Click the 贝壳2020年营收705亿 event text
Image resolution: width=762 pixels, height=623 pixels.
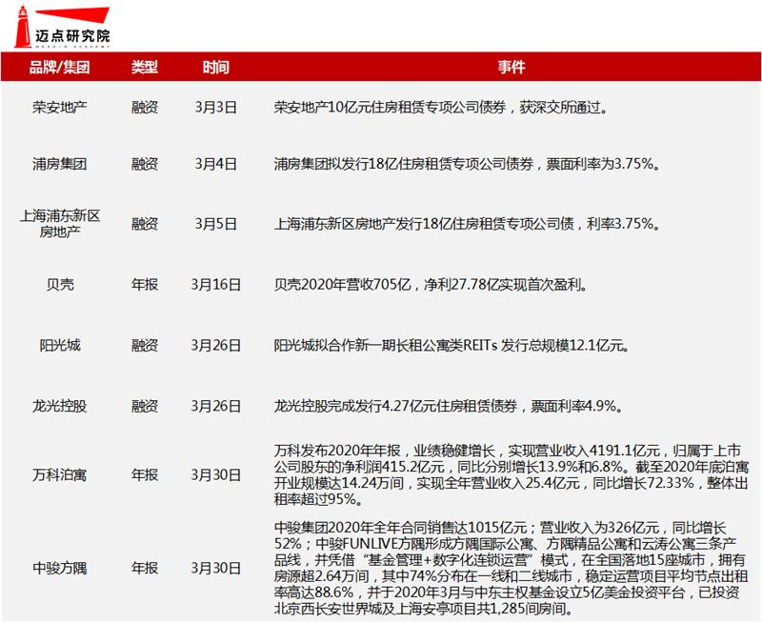[431, 284]
